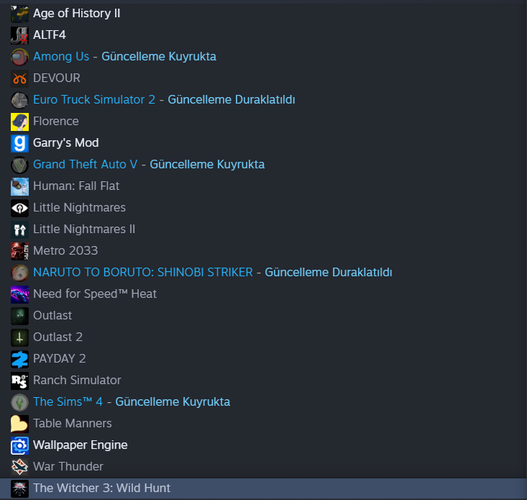Click Sims 4 'Güncelleme Kuyrukta' status
527x500 pixels.
pos(173,402)
